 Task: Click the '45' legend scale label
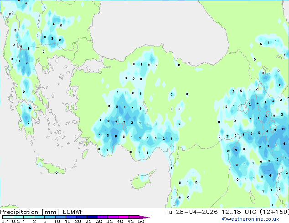click(x=130, y=221)
